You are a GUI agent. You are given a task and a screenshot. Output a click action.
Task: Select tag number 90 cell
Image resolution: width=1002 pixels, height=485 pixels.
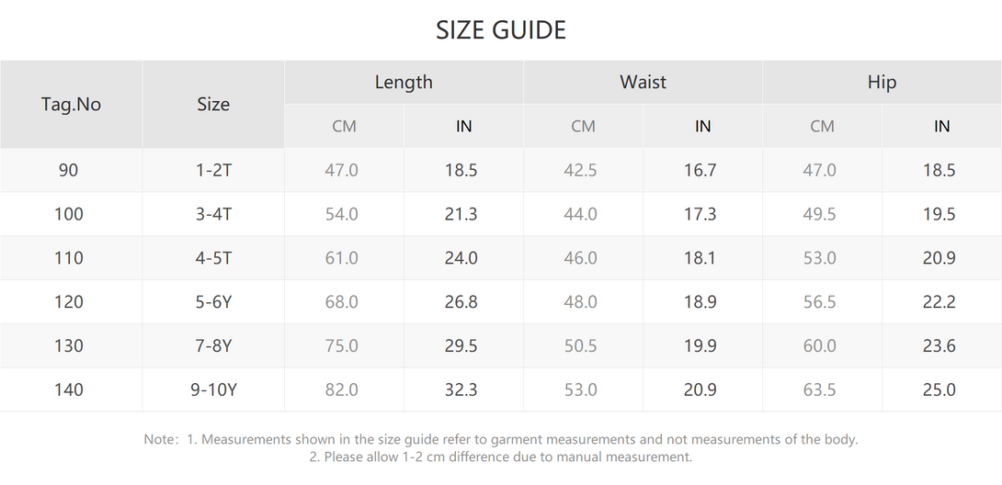pyautogui.click(x=71, y=170)
